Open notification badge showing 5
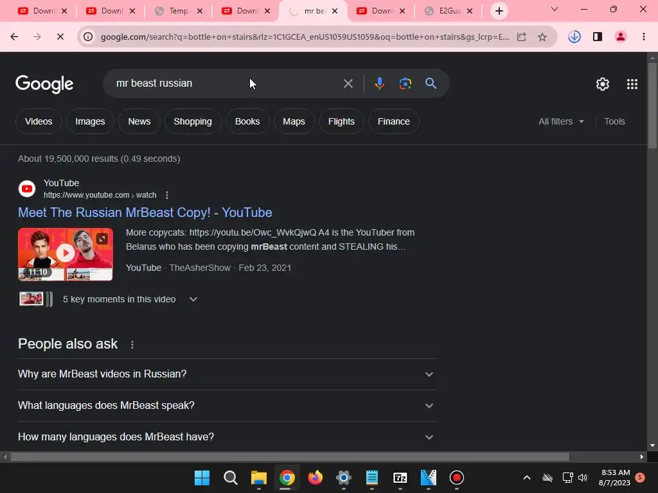This screenshot has width=658, height=493. (x=640, y=477)
